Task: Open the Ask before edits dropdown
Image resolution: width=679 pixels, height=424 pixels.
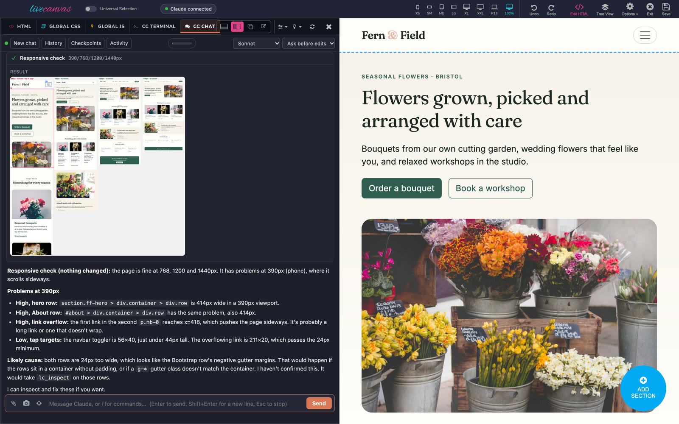Action: pyautogui.click(x=309, y=43)
